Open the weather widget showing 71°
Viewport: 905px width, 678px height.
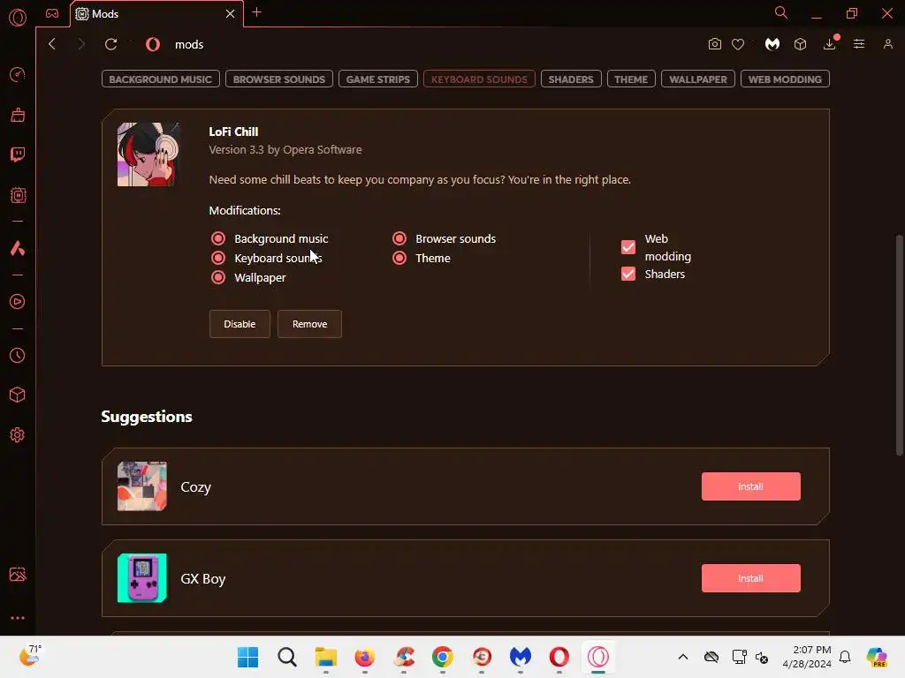(x=31, y=656)
